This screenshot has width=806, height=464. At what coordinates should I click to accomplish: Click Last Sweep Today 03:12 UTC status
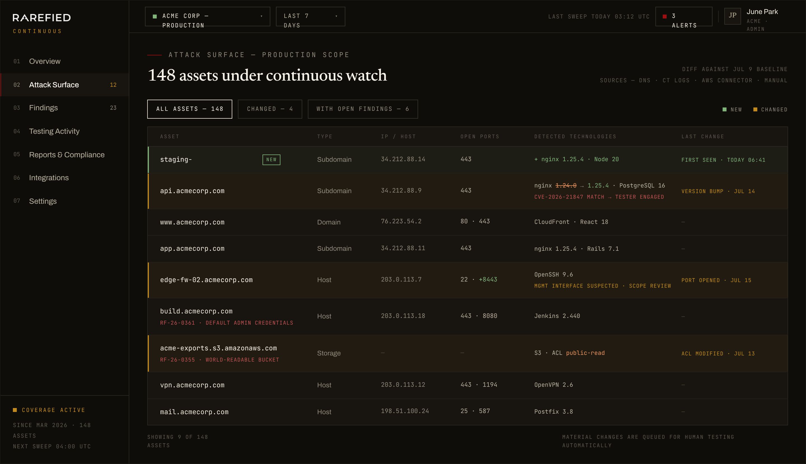click(599, 17)
